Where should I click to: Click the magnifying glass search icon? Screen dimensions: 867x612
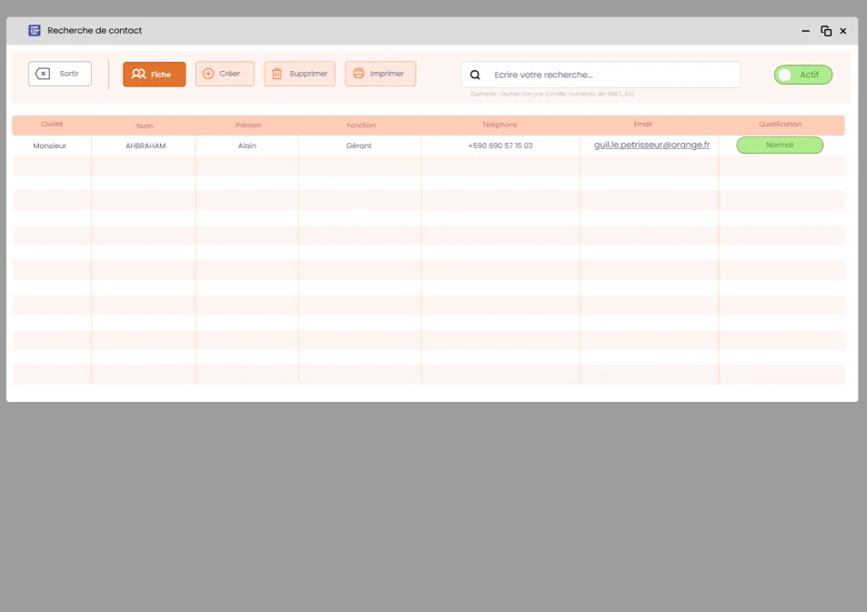click(x=475, y=75)
